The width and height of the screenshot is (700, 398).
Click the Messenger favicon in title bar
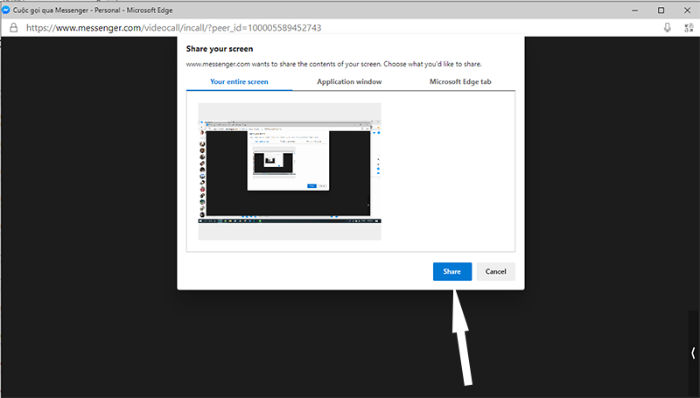(7, 10)
